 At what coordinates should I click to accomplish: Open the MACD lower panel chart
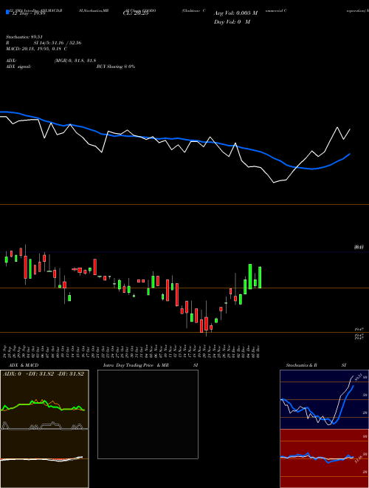click(44, 458)
